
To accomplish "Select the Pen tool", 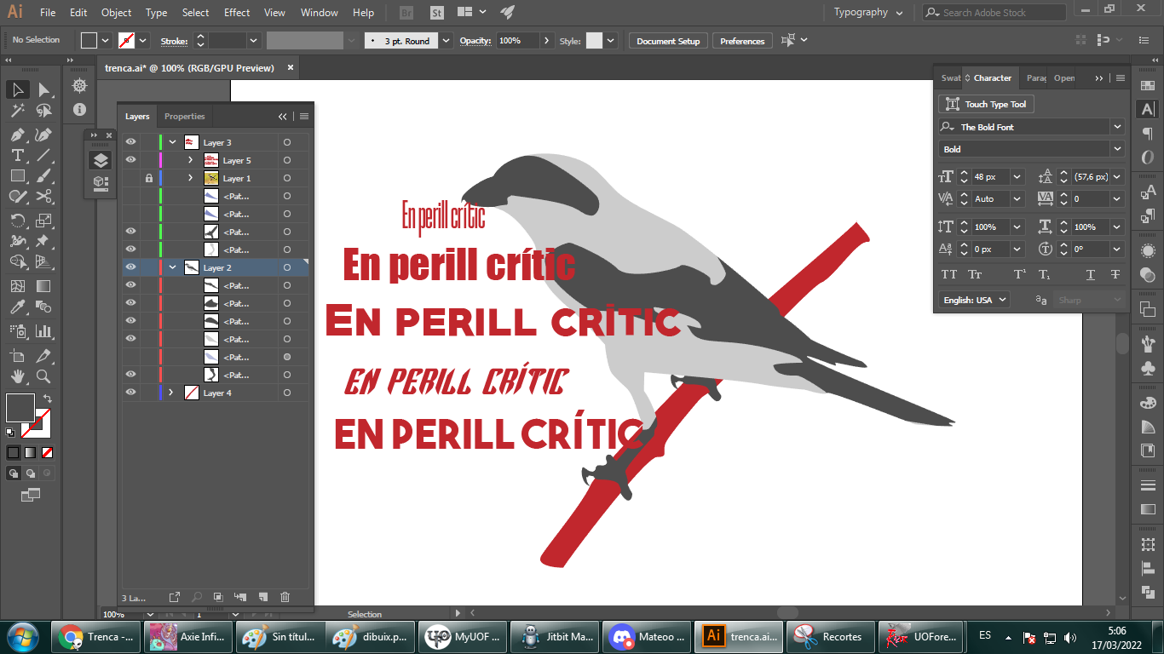I will click(x=18, y=135).
